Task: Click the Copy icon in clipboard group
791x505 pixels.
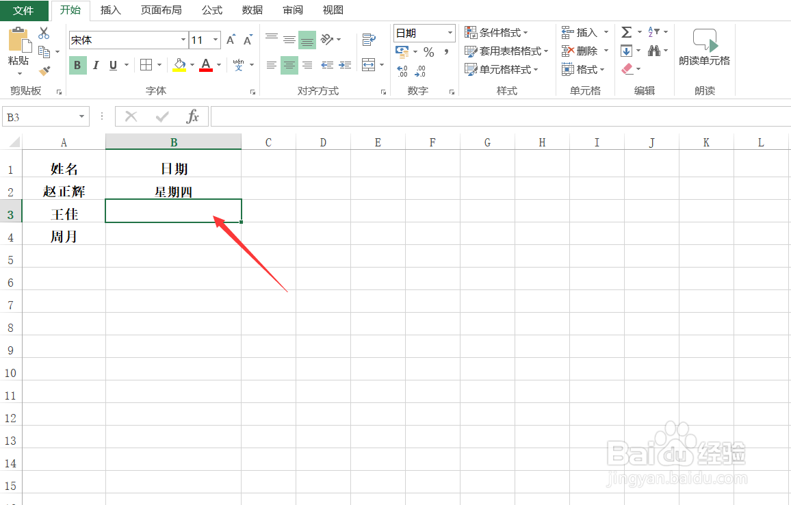Action: 44,52
